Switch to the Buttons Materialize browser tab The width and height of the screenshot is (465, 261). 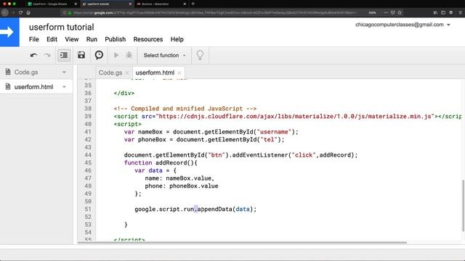point(155,4)
